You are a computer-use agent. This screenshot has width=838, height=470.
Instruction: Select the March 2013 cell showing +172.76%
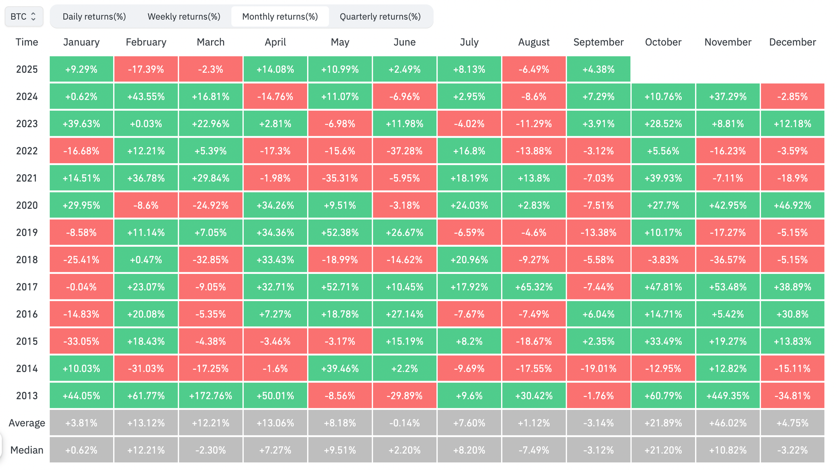211,396
